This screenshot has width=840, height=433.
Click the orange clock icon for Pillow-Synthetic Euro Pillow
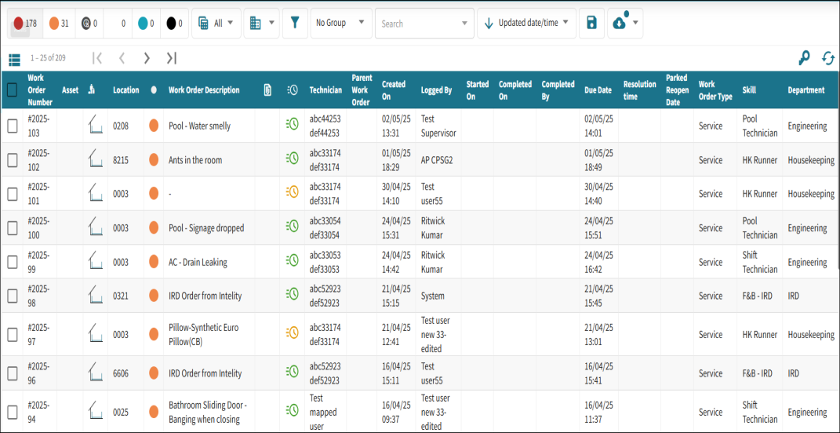point(293,333)
